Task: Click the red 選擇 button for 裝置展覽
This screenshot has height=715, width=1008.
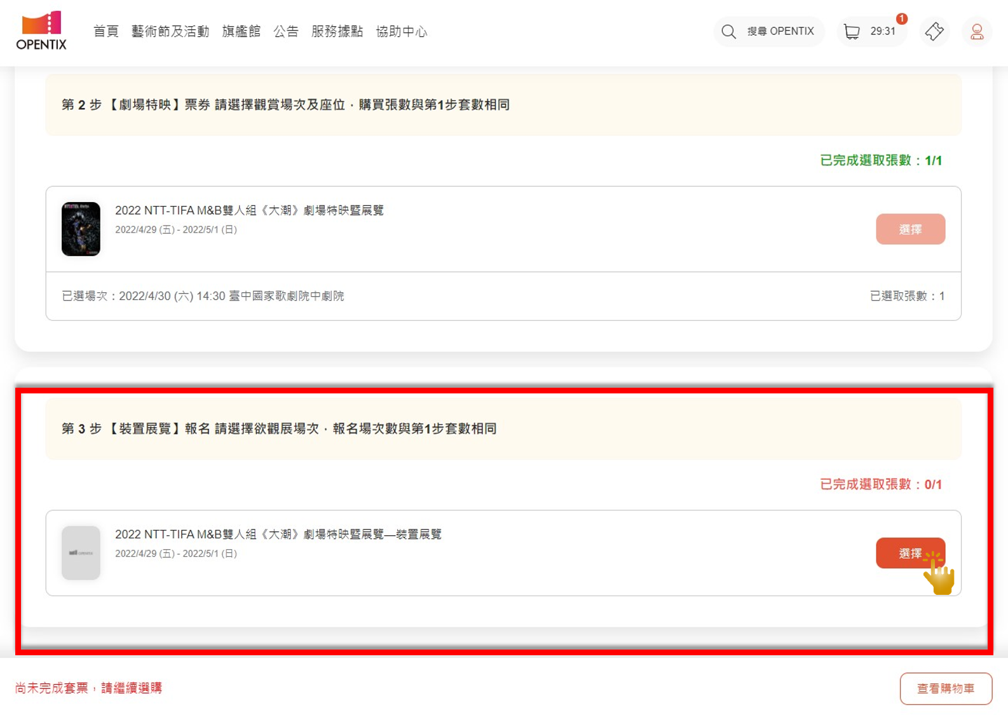Action: (x=910, y=553)
